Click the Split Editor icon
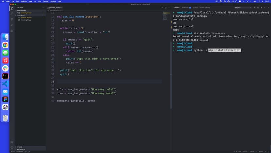Image resolution: width=271 pixels, height=153 pixels. [166, 7]
